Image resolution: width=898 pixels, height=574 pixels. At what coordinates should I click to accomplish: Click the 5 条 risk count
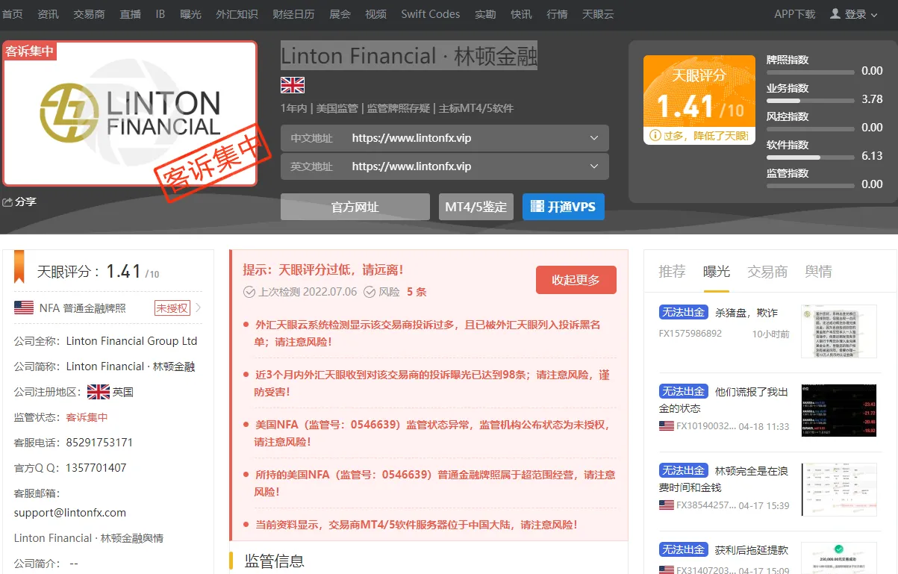[417, 292]
